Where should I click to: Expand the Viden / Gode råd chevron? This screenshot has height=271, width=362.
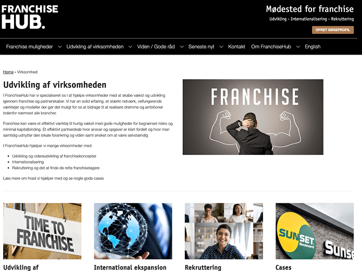[x=182, y=47]
